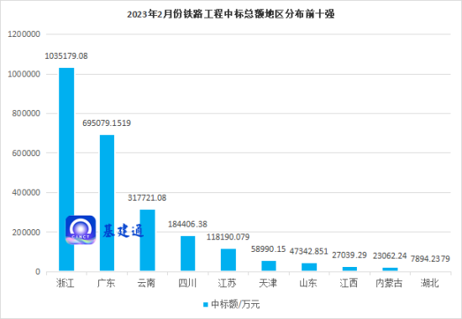Select the 广东 bar
Viewport: 462px width, 319px height.
click(107, 203)
